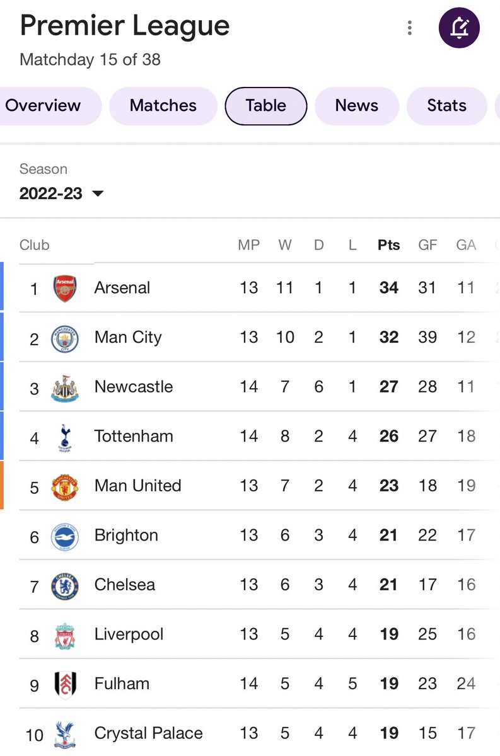500x756 pixels.
Task: Click the Fulham club crest
Action: coord(65,684)
